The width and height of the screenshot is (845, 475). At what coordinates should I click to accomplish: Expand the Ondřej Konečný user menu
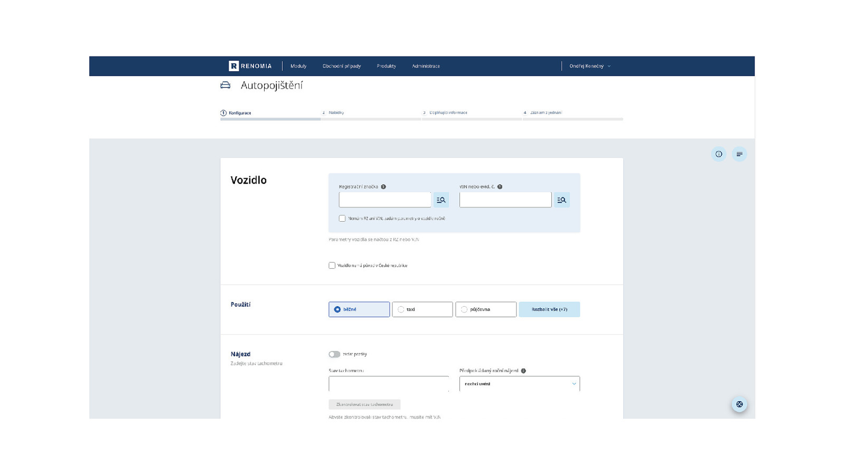click(589, 66)
